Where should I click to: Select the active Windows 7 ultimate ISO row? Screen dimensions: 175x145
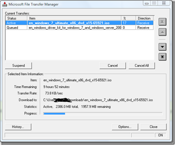coord(79,23)
